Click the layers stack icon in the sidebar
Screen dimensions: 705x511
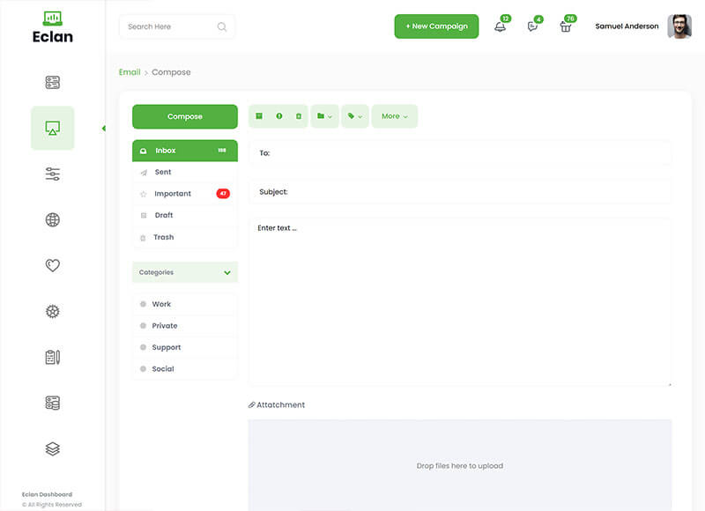coord(52,448)
